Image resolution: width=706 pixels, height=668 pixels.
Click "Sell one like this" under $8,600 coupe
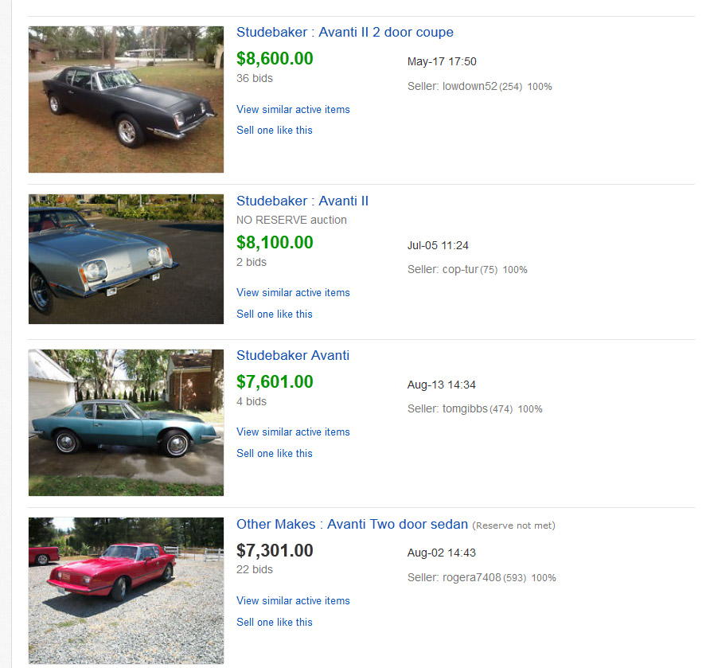(275, 130)
